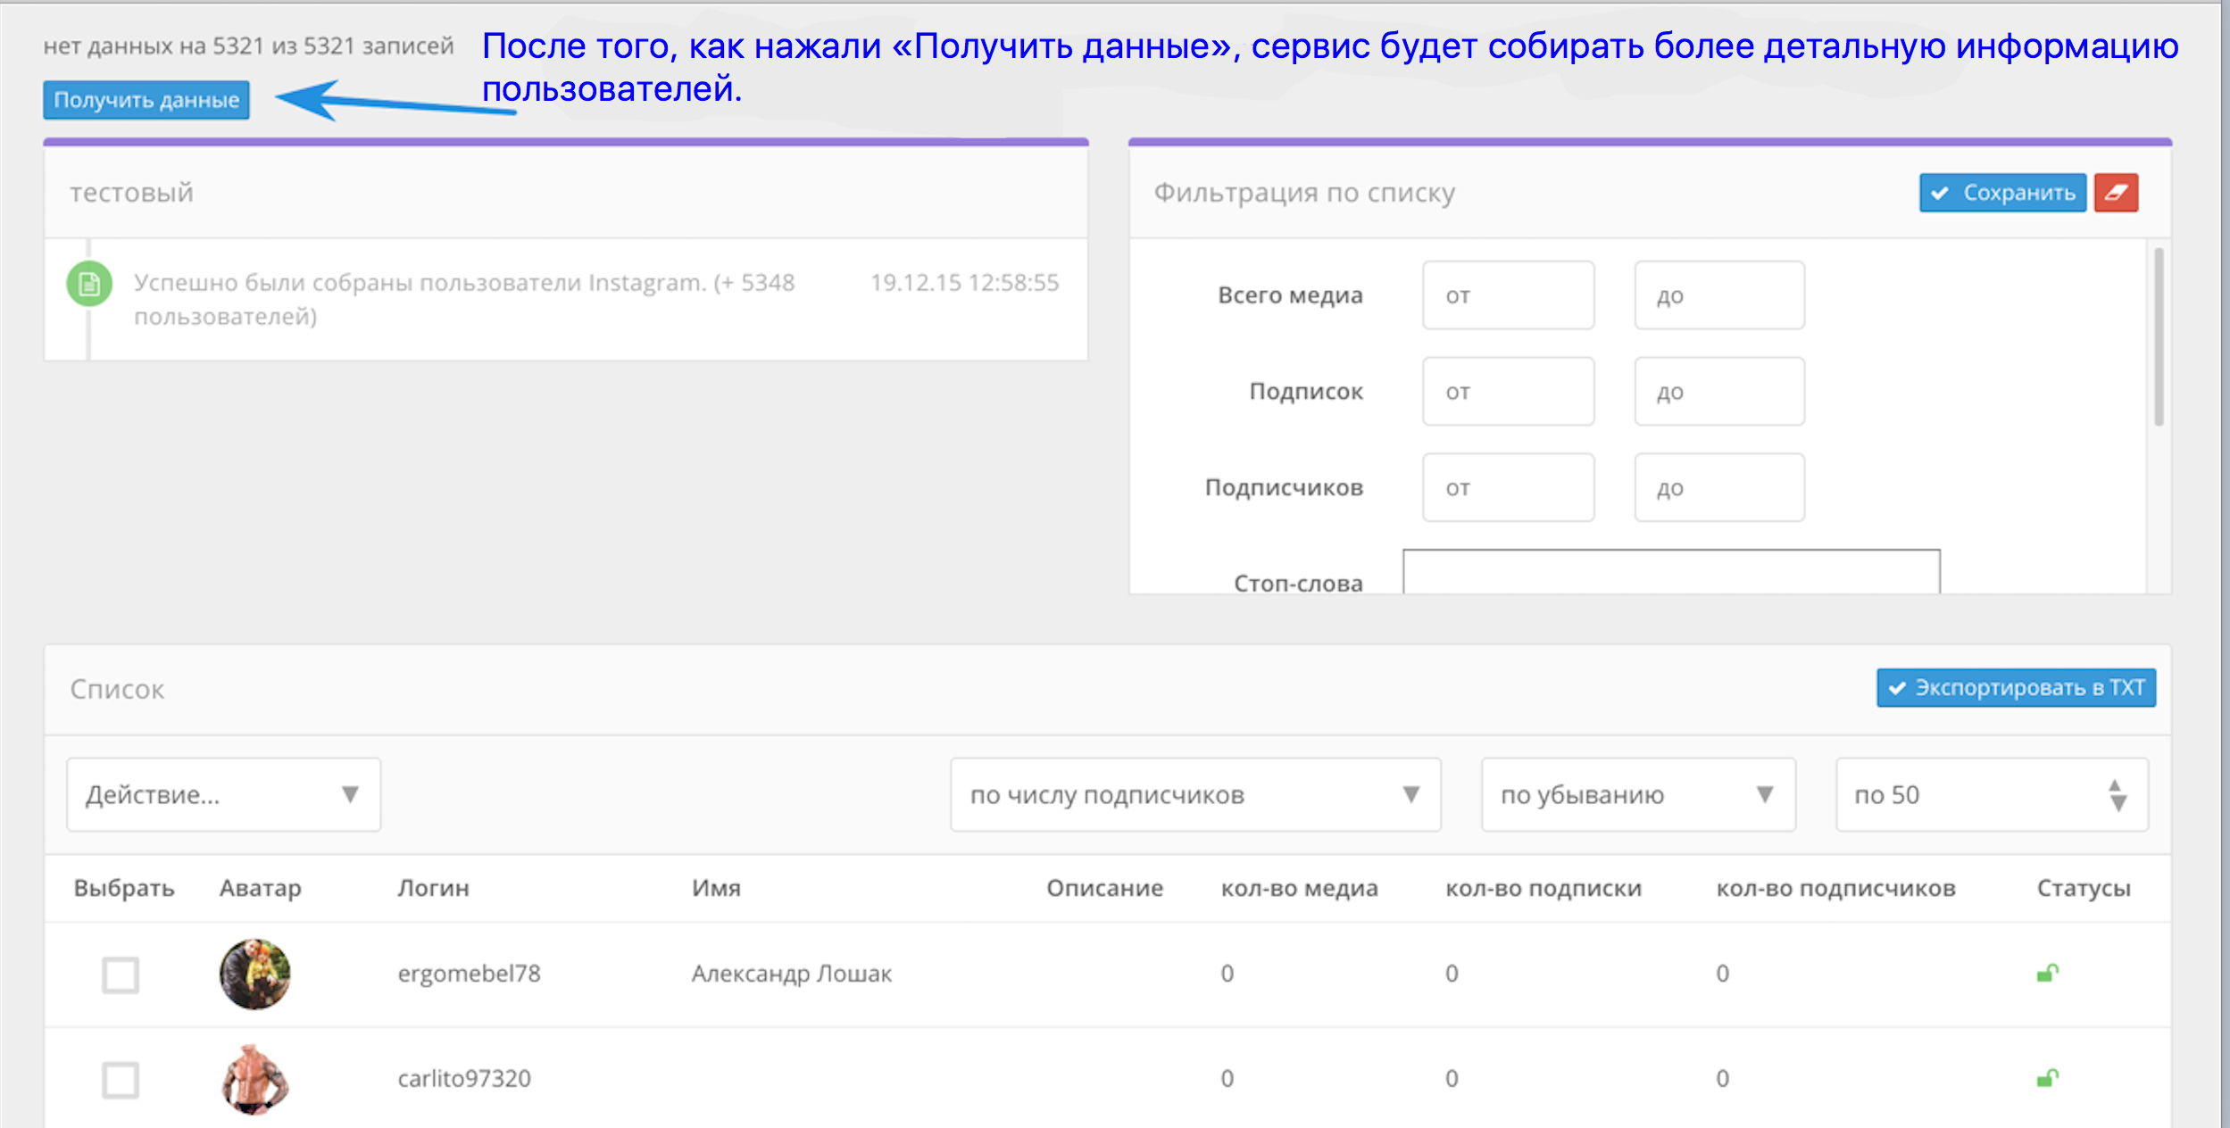
Task: Open the Действие... action dropdown
Action: [x=223, y=794]
